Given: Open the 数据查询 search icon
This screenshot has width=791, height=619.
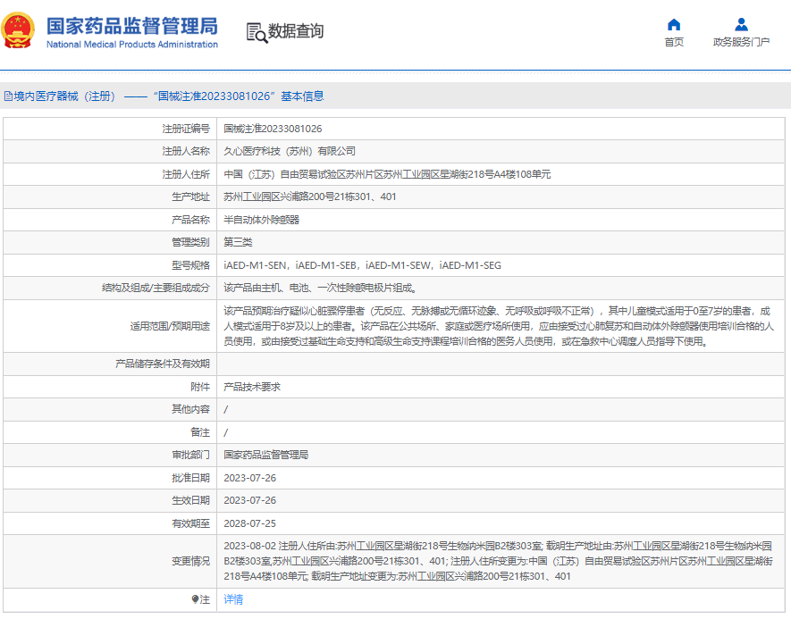Looking at the screenshot, I should click(257, 33).
